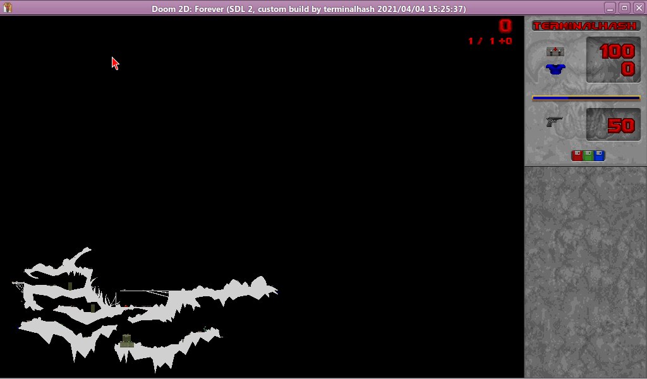647x379 pixels.
Task: Click the stacked green crates in cave
Action: pyautogui.click(x=126, y=341)
